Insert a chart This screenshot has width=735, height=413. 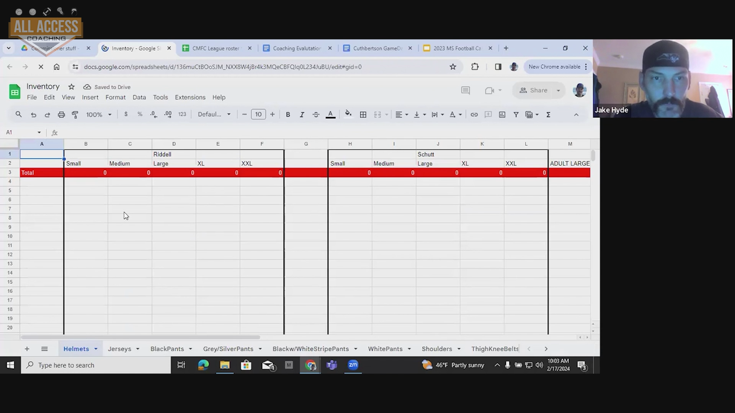click(x=502, y=114)
